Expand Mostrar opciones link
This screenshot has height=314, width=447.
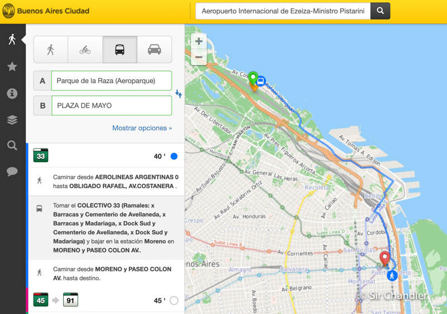pyautogui.click(x=142, y=128)
